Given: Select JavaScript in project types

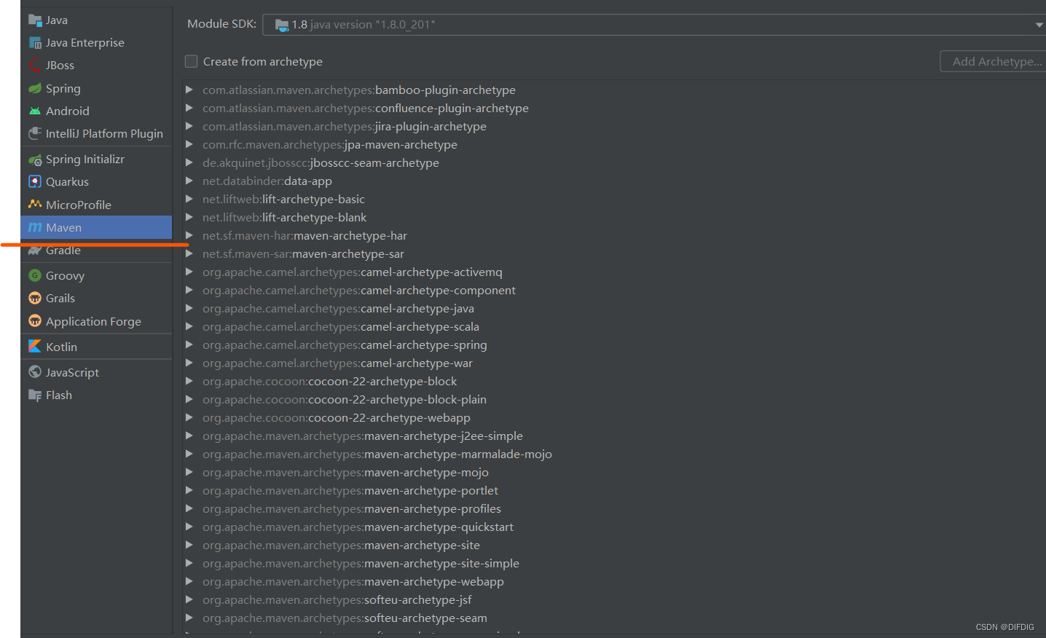Looking at the screenshot, I should (x=96, y=372).
